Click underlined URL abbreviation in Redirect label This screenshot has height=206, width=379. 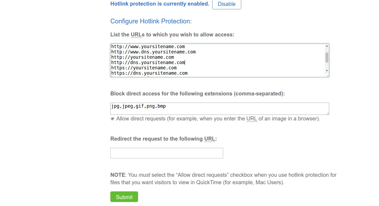point(209,139)
